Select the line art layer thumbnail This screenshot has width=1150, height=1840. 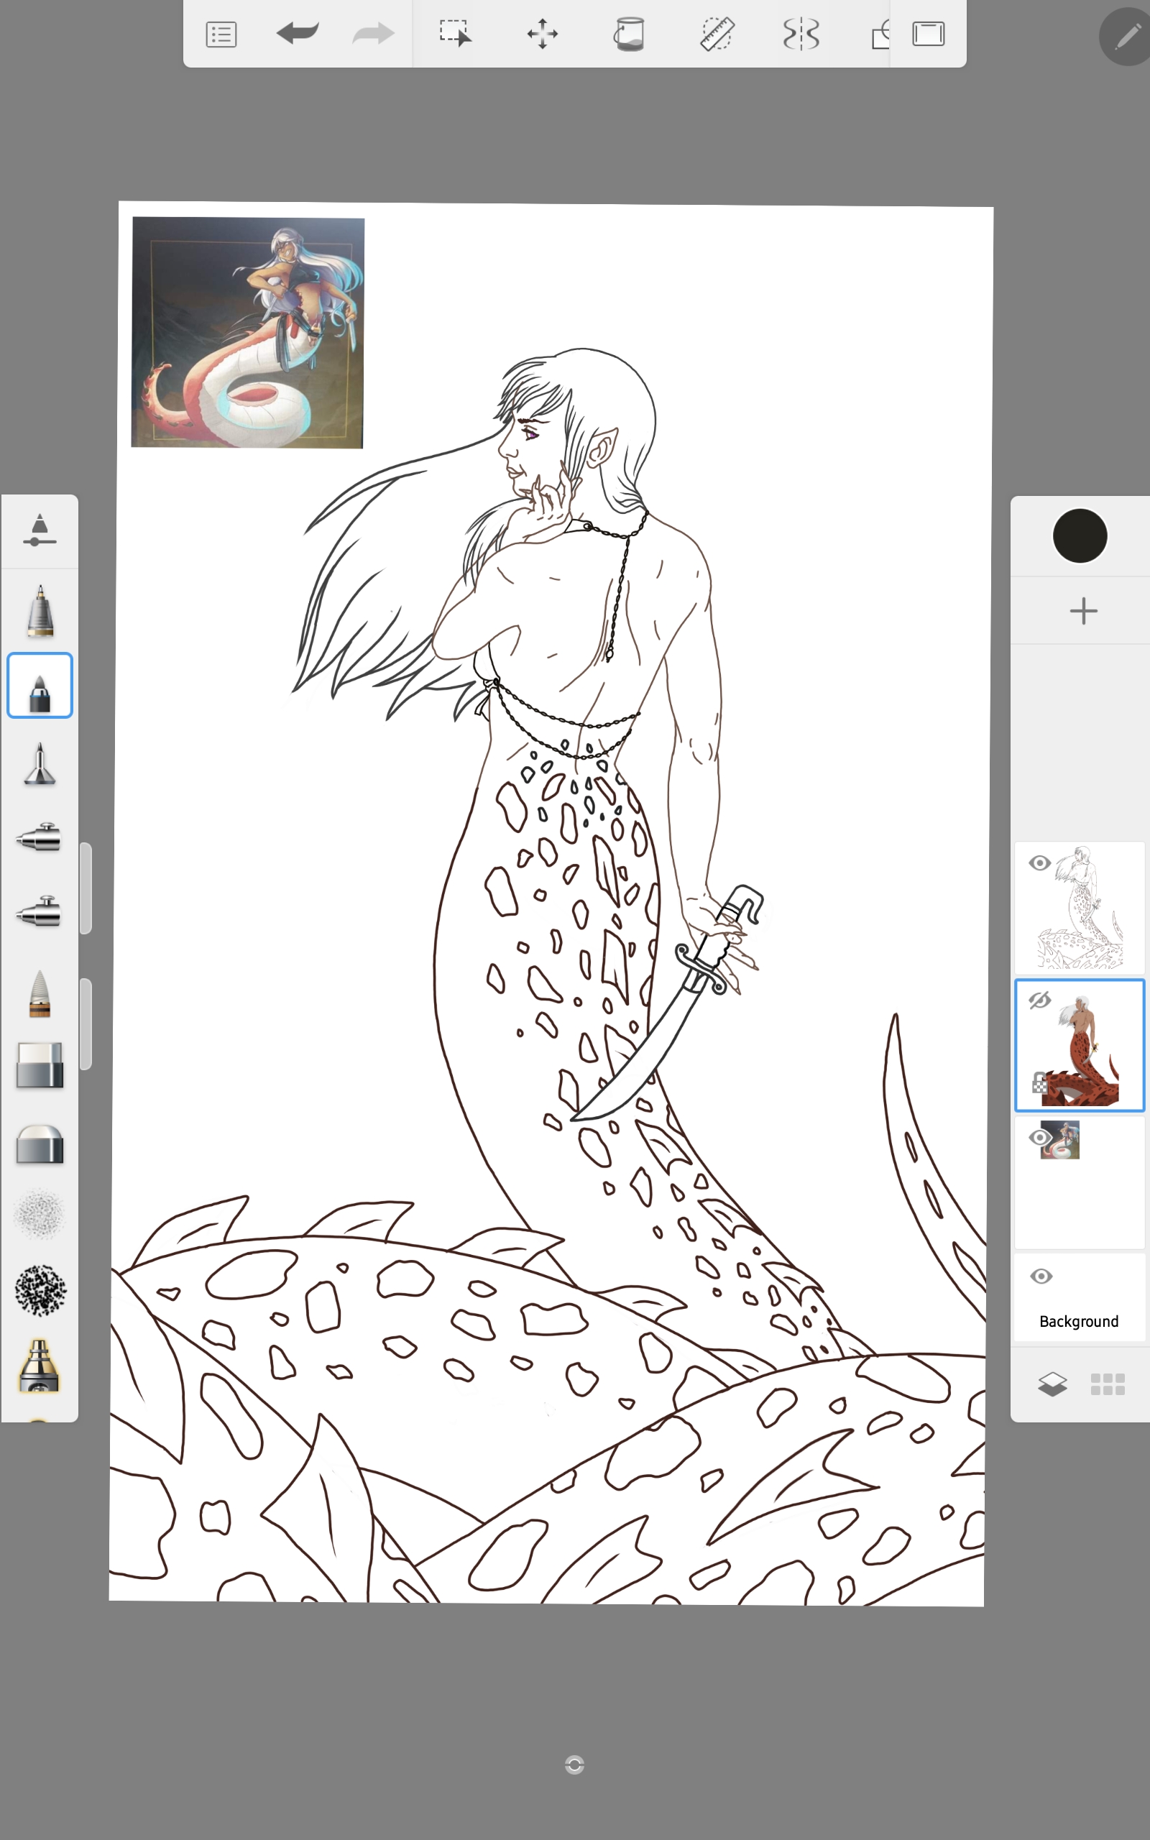click(1080, 908)
